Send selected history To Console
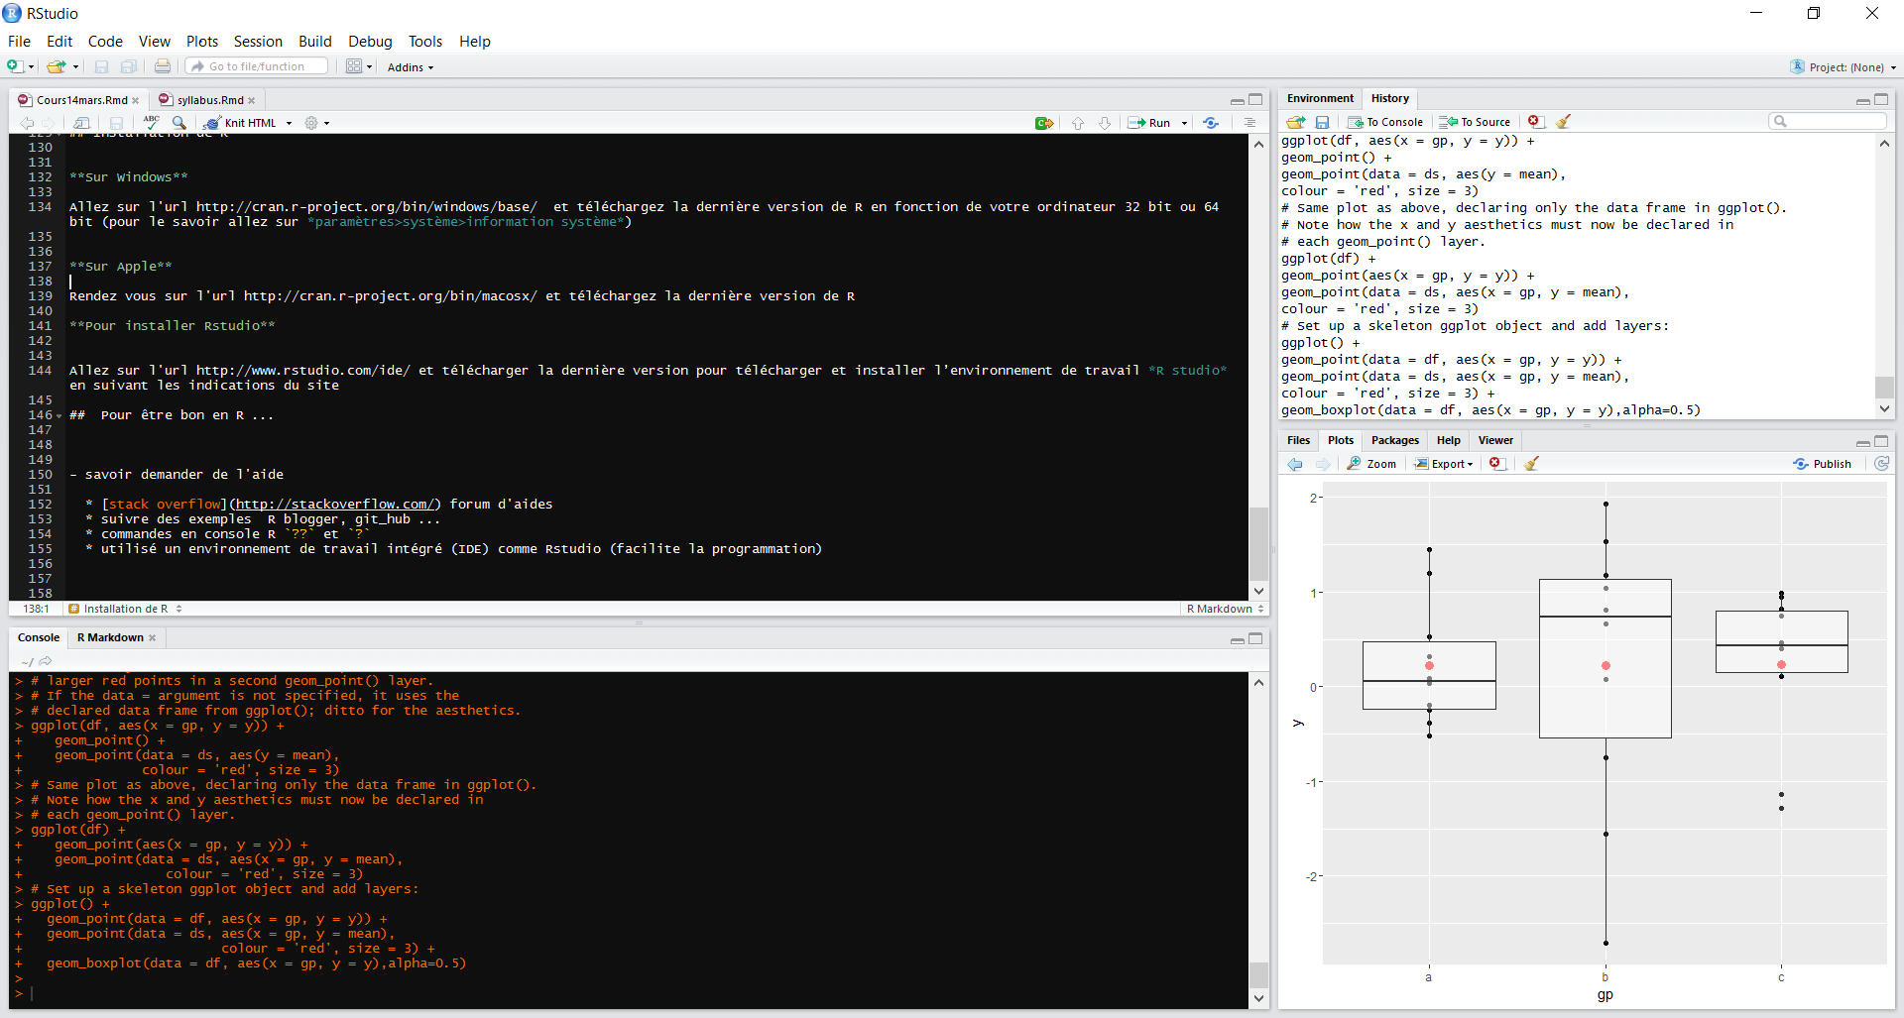1904x1018 pixels. coord(1385,122)
